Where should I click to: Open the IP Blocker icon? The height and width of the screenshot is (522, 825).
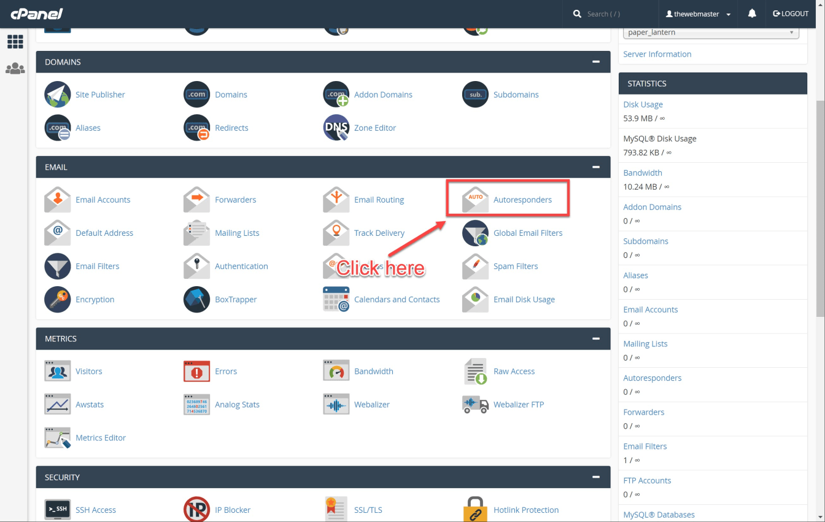tap(197, 509)
